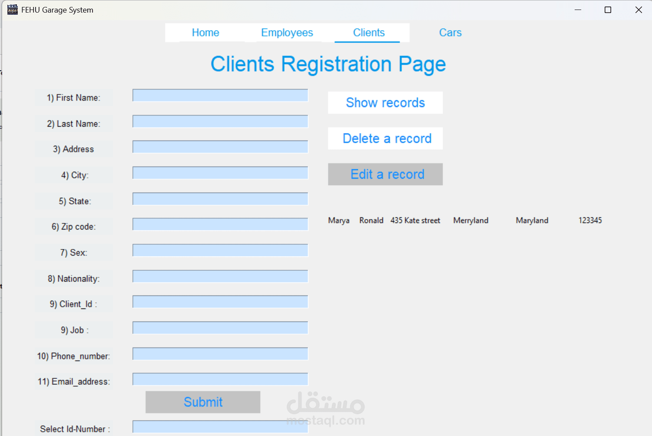
Task: Click the record value 'Ronald'
Action: pyautogui.click(x=371, y=220)
